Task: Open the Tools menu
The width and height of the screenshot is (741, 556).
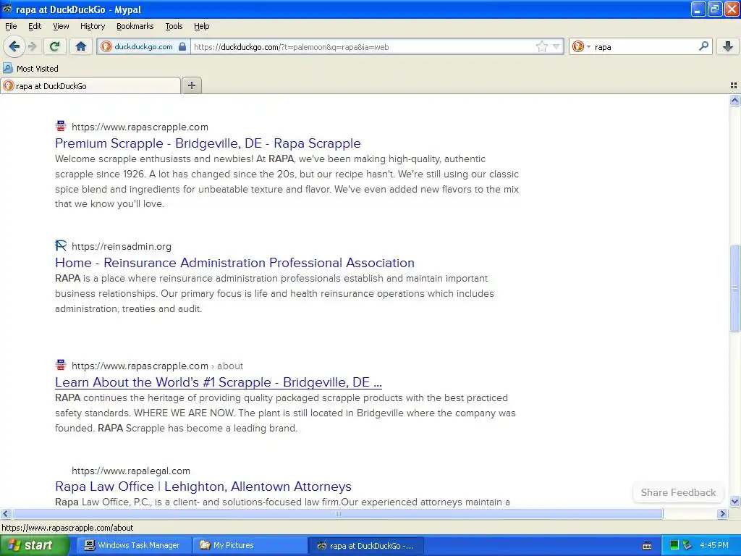Action: coord(174,26)
